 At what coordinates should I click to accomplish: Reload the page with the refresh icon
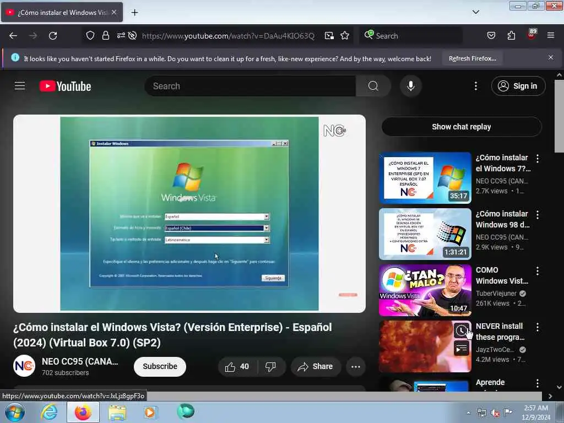pos(53,36)
